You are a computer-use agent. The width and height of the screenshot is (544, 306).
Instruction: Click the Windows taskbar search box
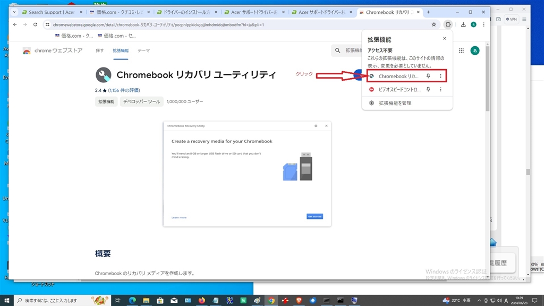tap(63, 301)
